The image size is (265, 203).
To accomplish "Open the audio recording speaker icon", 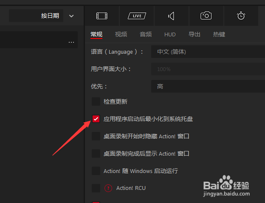I will coord(171,16).
